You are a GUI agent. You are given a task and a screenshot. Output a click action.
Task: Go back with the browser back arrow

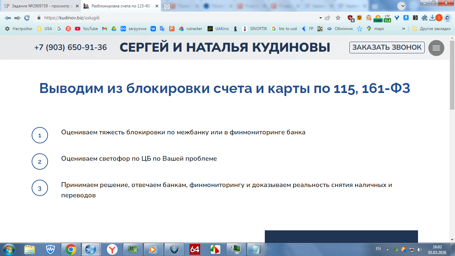[8, 18]
